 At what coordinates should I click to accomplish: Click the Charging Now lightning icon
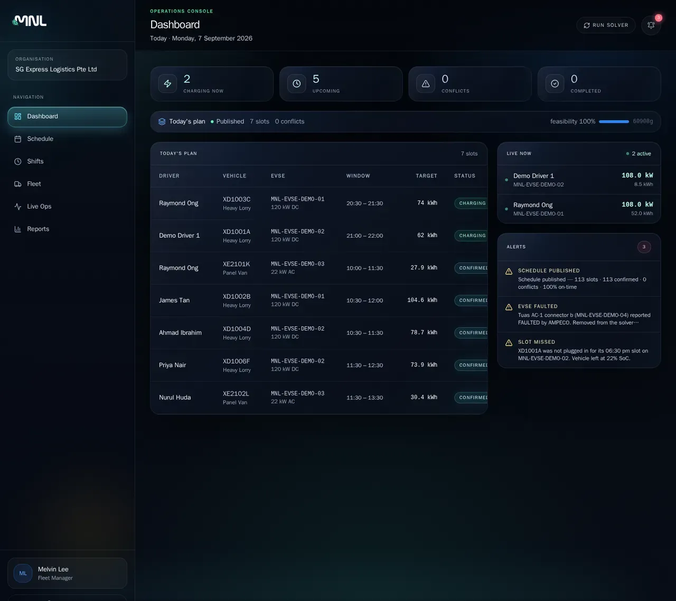pyautogui.click(x=167, y=83)
